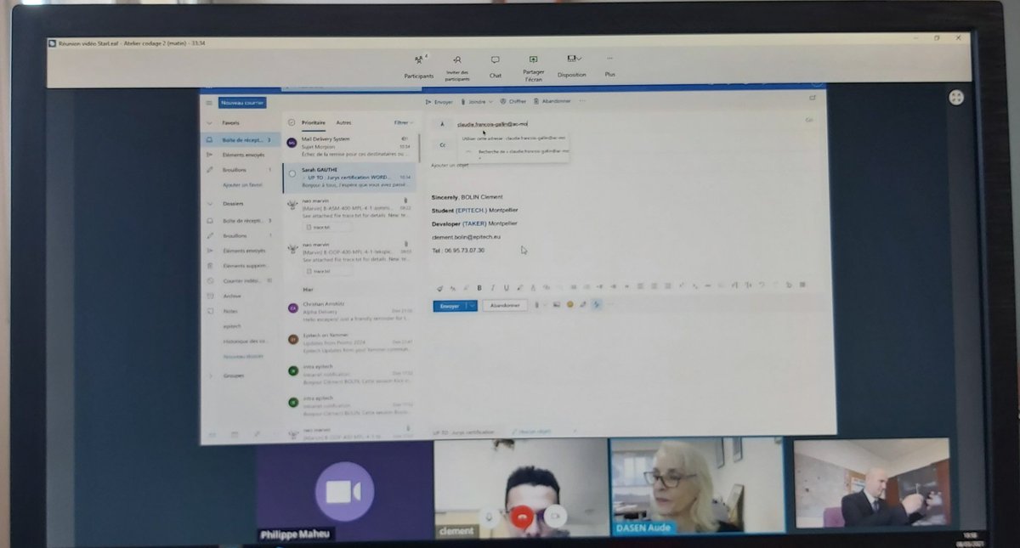Expand the Groupes section
The width and height of the screenshot is (1020, 548).
tap(211, 375)
